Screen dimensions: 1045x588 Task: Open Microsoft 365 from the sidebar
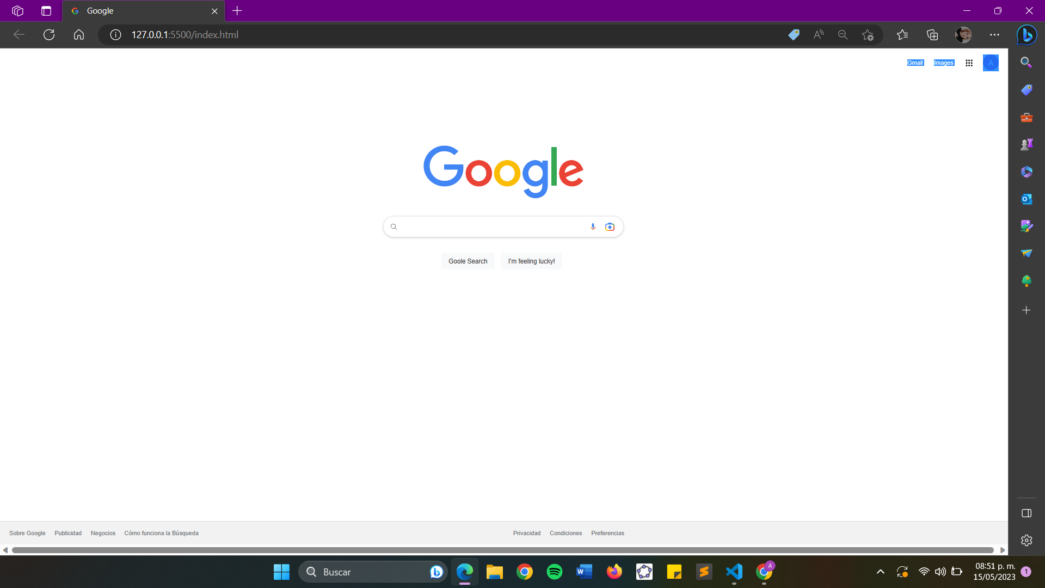pos(1026,171)
